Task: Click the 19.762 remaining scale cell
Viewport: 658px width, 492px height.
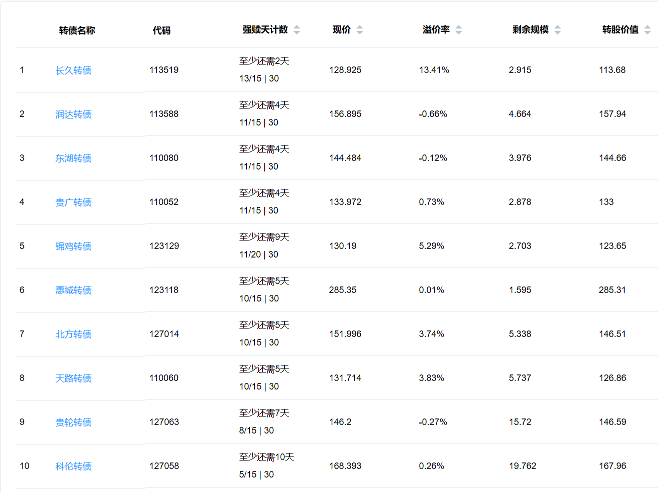Action: [x=523, y=466]
